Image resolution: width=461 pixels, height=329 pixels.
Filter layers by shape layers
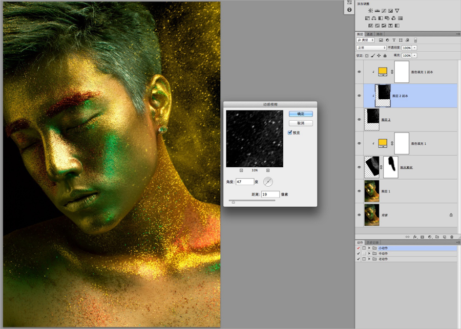coord(401,40)
